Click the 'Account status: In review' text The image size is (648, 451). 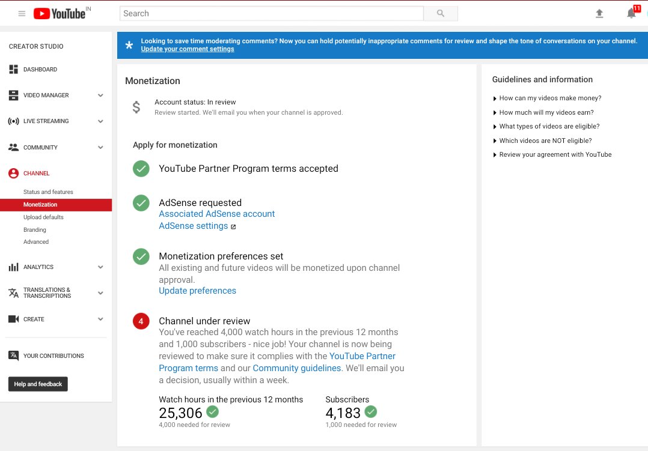coord(195,102)
